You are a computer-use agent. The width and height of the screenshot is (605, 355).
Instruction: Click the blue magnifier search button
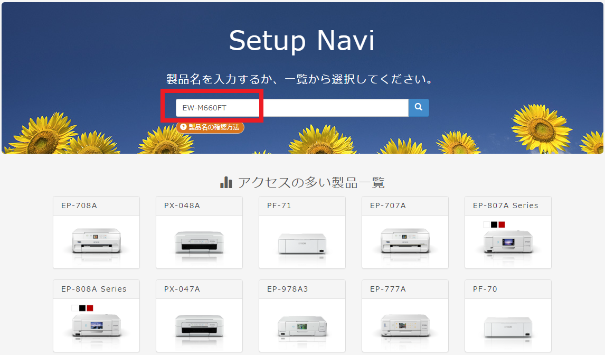[x=418, y=107]
